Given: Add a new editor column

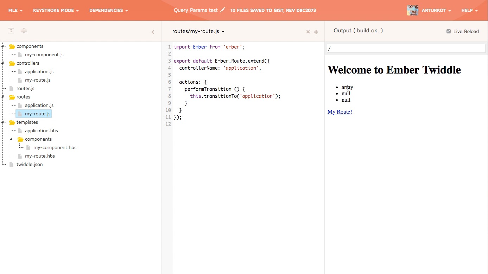Looking at the screenshot, I should (316, 32).
